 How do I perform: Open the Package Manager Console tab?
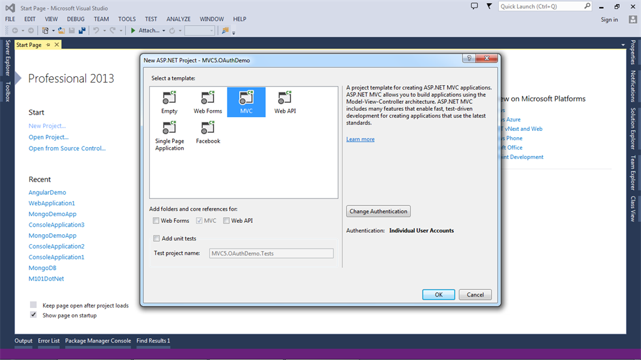tap(98, 341)
